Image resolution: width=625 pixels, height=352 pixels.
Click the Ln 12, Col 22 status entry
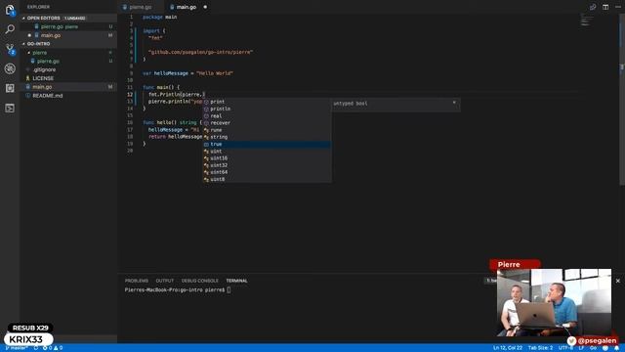pyautogui.click(x=508, y=348)
